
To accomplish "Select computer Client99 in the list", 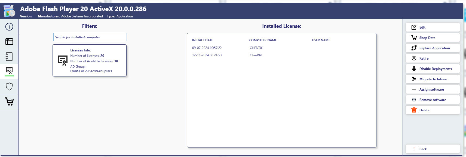I will click(256, 55).
